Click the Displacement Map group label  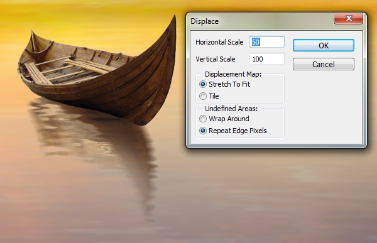(x=233, y=74)
